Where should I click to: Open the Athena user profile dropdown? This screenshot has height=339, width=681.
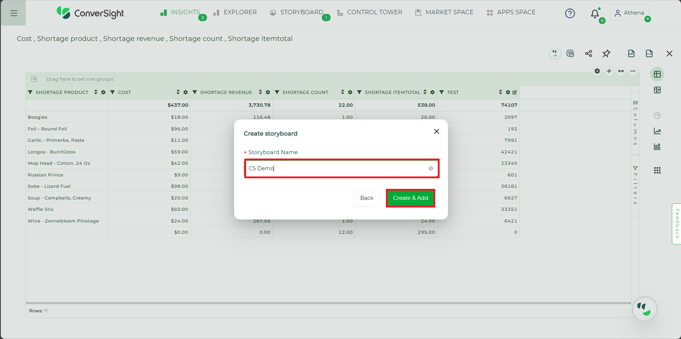pos(630,13)
